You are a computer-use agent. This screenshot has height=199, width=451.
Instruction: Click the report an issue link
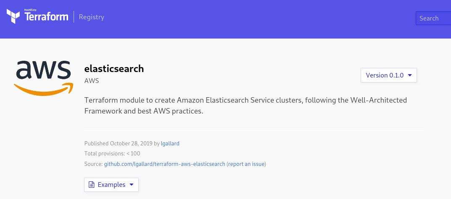[246, 164]
